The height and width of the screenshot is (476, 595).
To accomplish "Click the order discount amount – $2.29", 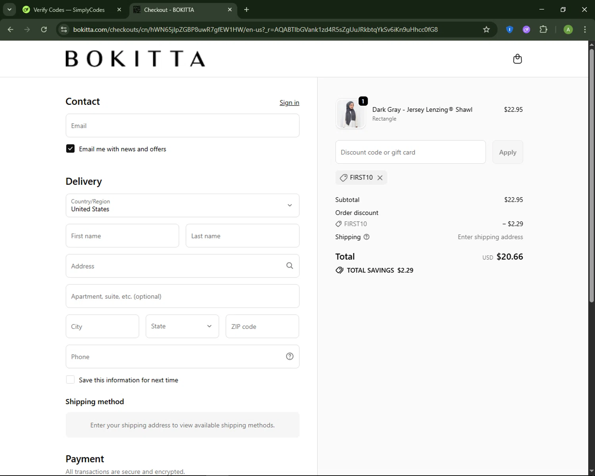I will click(x=512, y=224).
